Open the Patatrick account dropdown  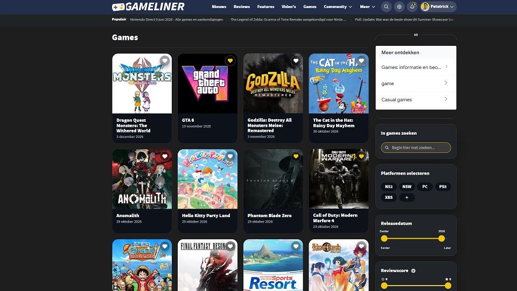(438, 6)
